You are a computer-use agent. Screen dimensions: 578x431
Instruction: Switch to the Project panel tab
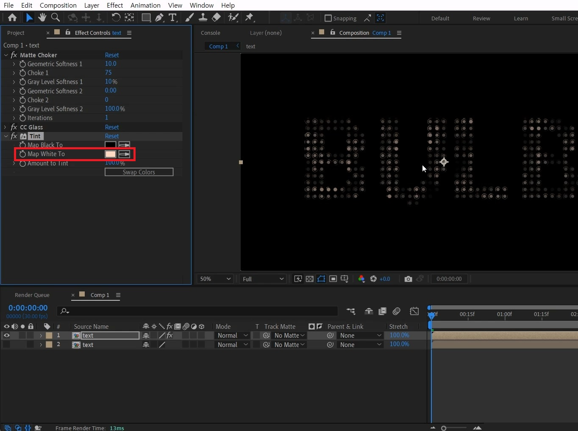coord(16,33)
